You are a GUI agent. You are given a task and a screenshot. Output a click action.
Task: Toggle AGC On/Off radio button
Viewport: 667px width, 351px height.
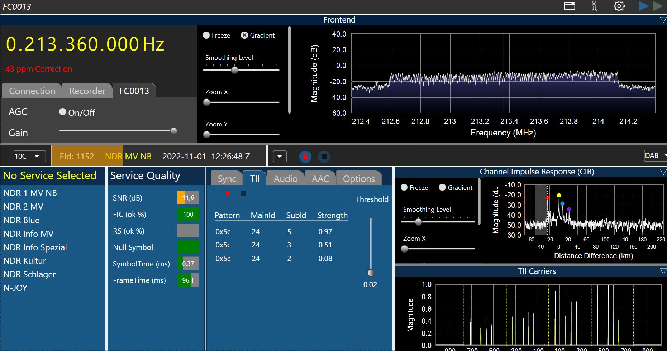point(63,112)
